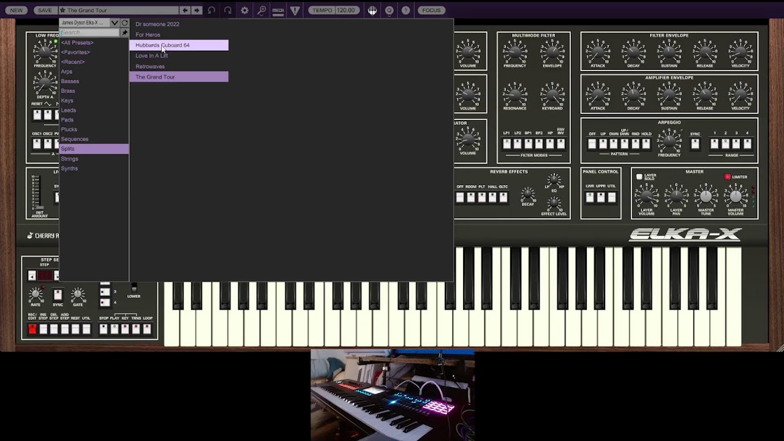Enable the arpeggio UP pattern switch
This screenshot has width=784, height=441.
pos(603,144)
